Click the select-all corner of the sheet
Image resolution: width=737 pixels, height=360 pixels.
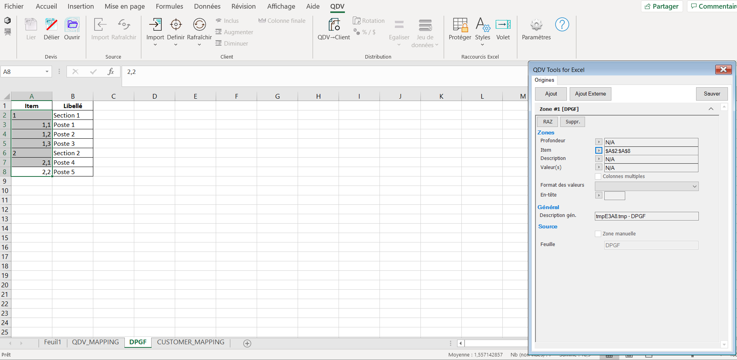(6, 96)
